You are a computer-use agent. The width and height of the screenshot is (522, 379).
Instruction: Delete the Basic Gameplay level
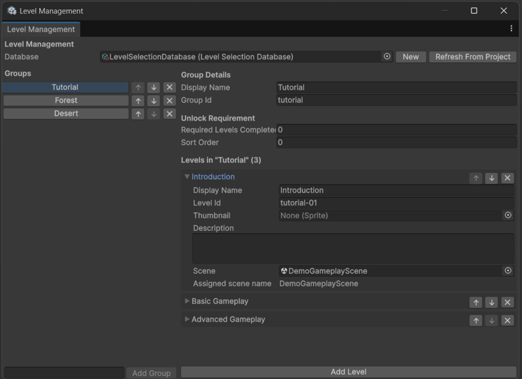[x=507, y=302]
